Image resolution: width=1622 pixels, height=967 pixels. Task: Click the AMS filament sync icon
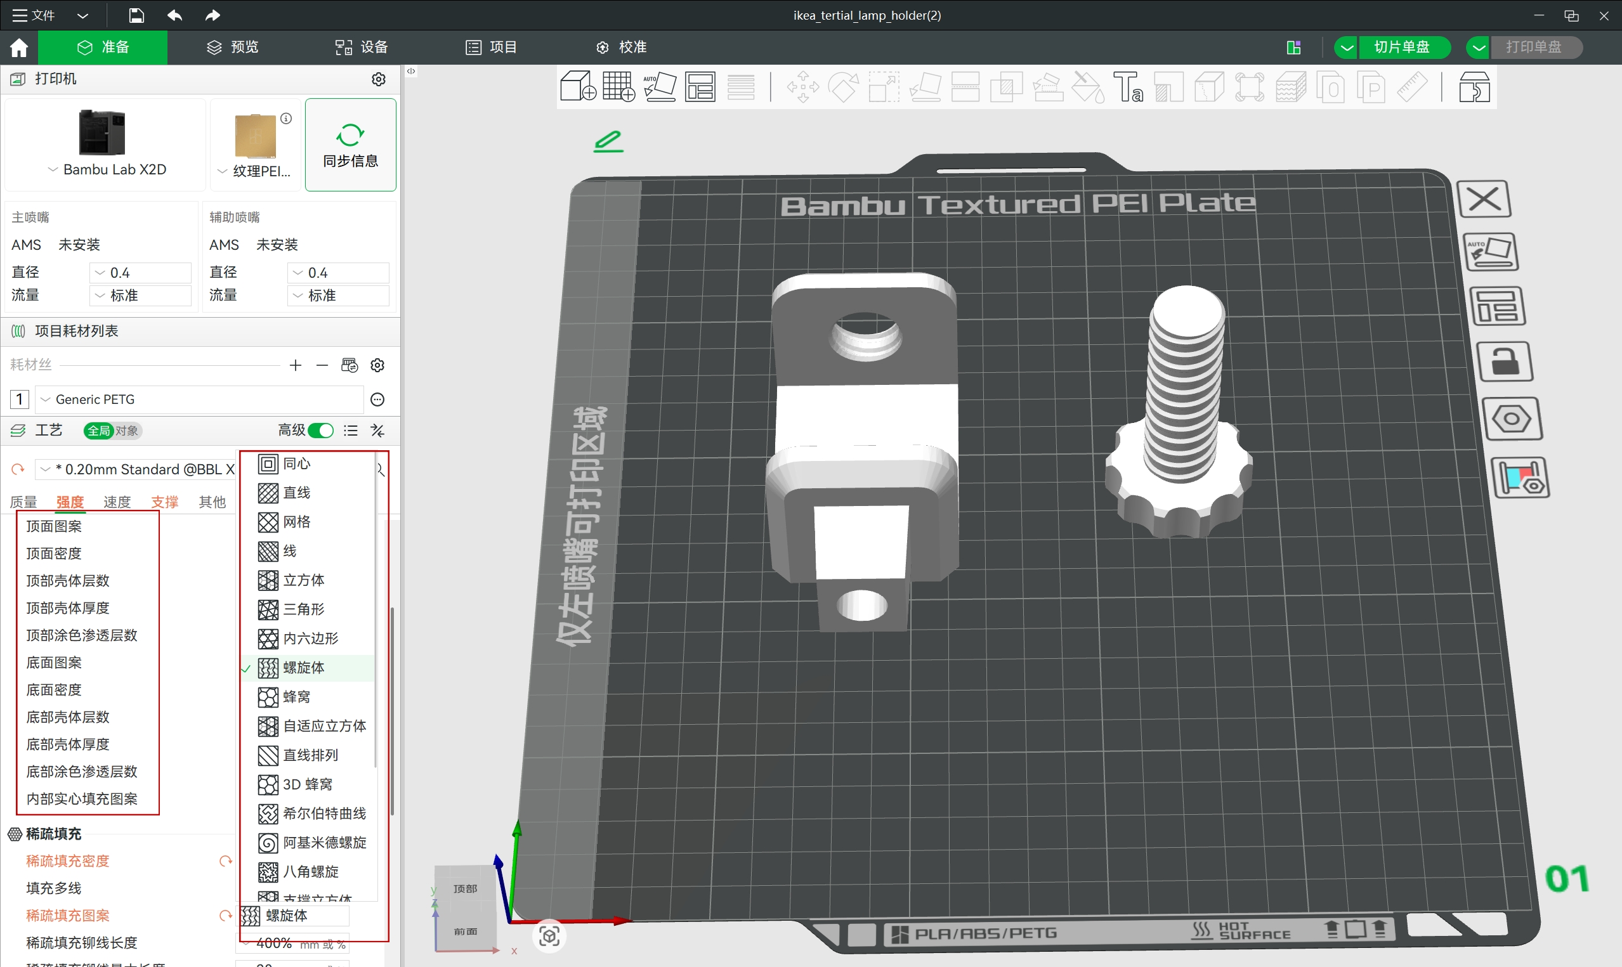[x=350, y=365]
